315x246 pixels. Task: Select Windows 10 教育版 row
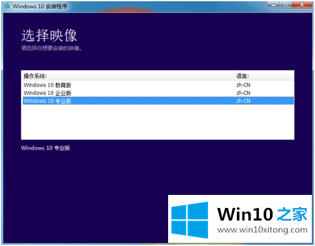(x=158, y=85)
